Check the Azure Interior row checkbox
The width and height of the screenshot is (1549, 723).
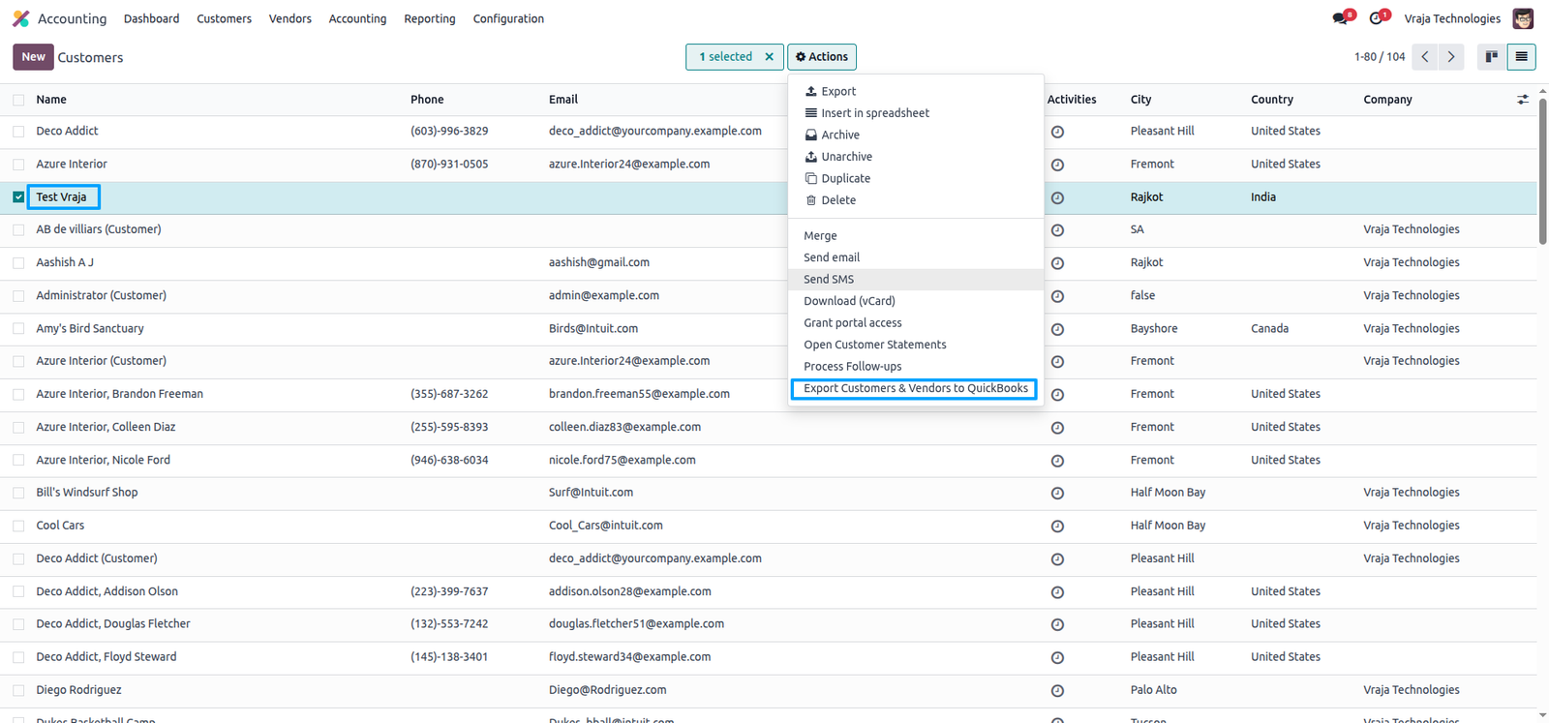(18, 165)
